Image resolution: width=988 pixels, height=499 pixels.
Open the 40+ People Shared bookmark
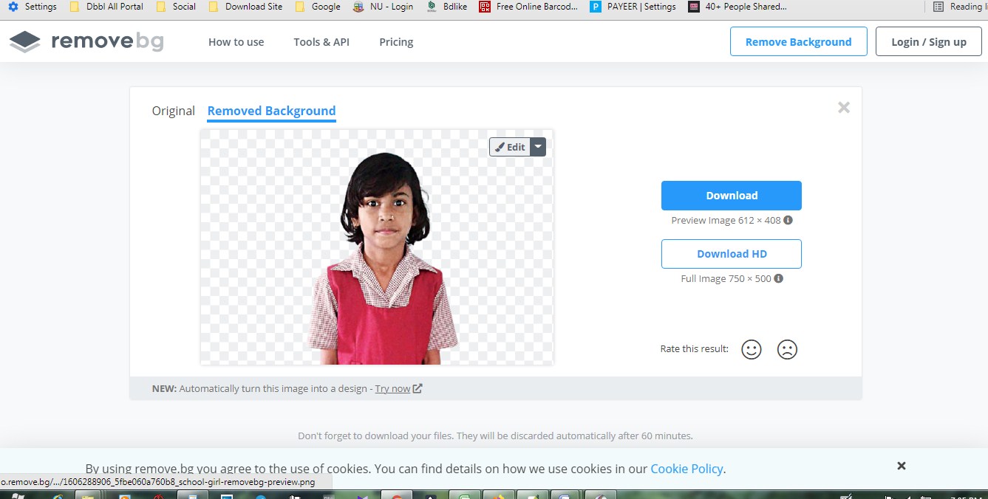(737, 7)
